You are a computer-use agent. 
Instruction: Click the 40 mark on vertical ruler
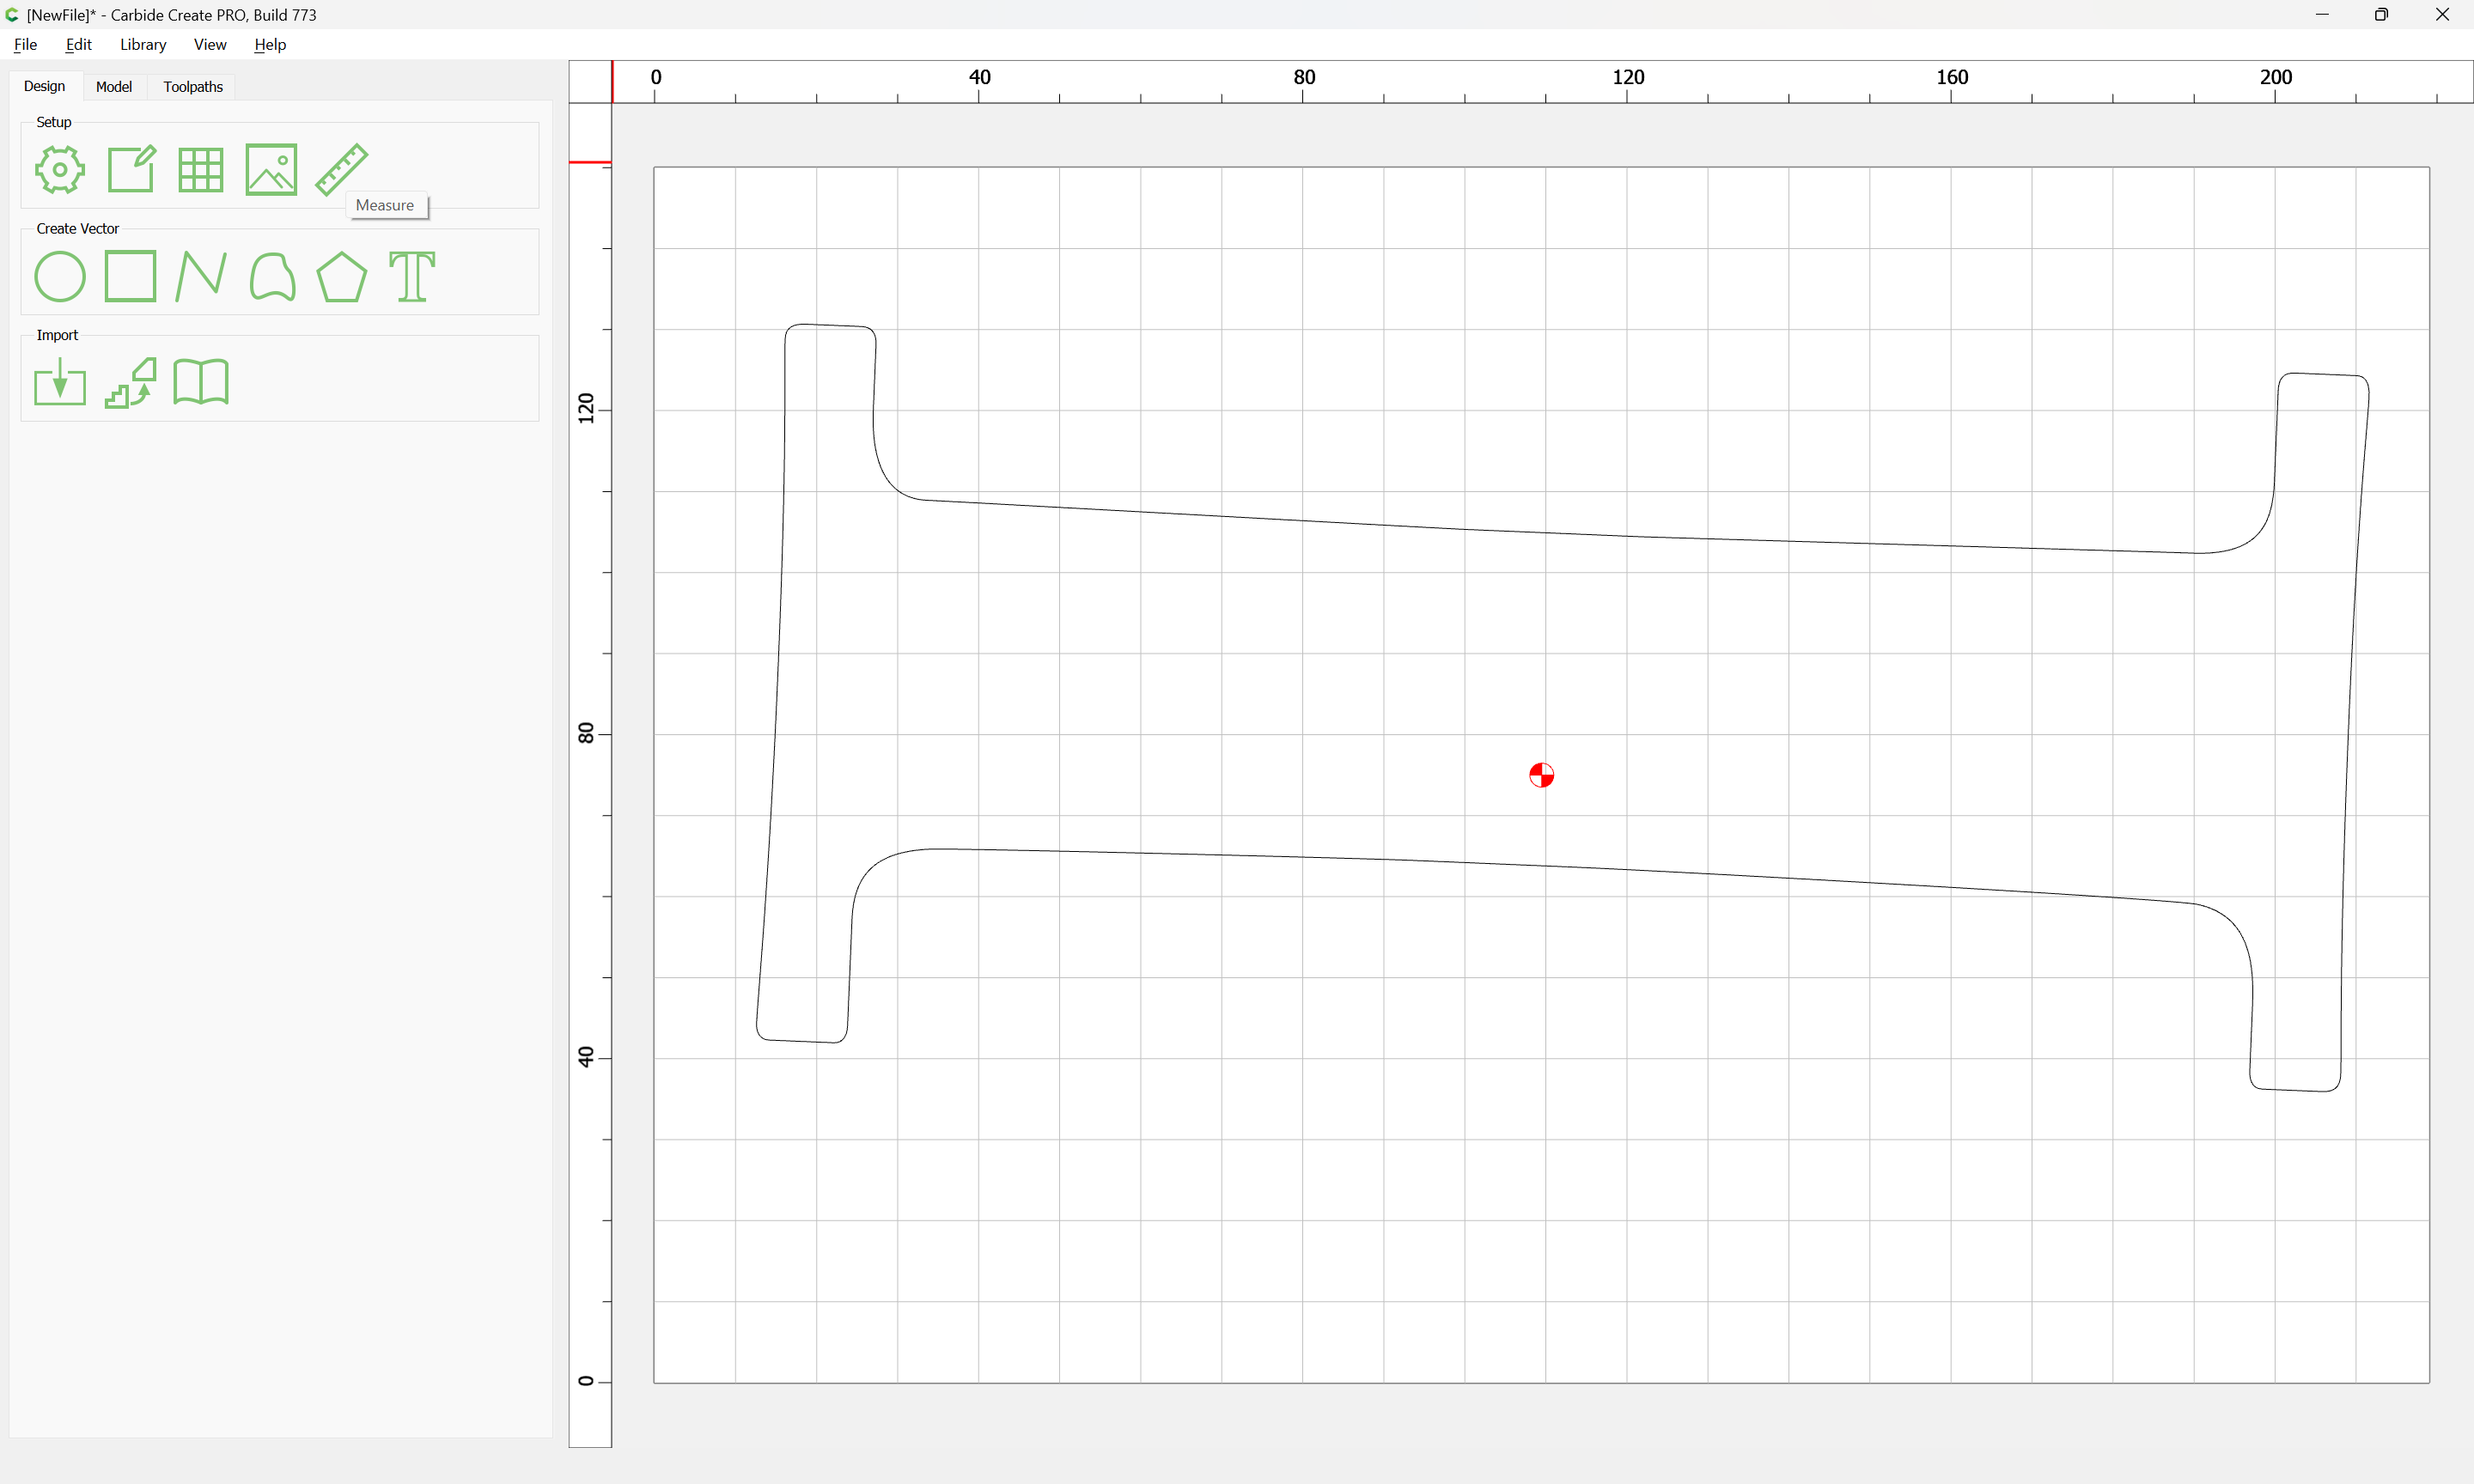coord(586,1057)
